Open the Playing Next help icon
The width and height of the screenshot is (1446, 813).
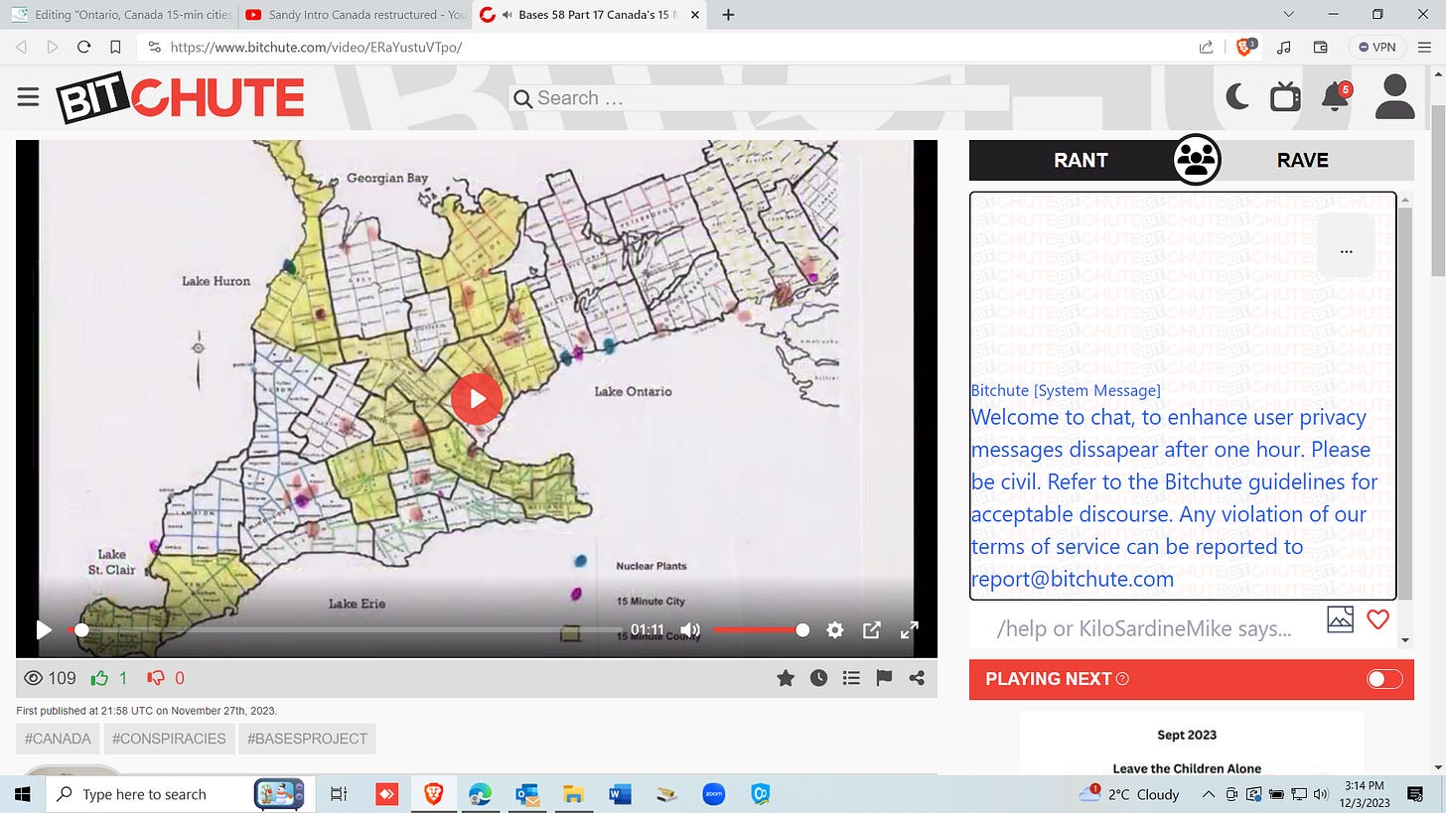(1122, 679)
